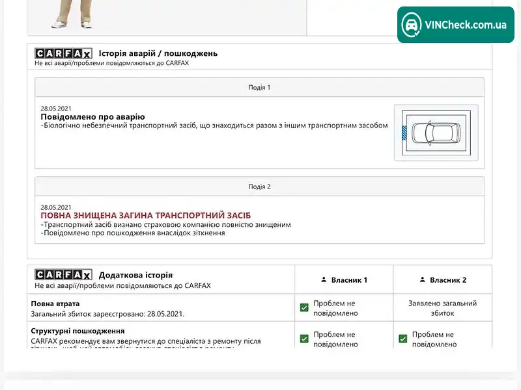521x390 pixels.
Task: Click heading Історія аварій / пошкоджень
Action: pyautogui.click(x=158, y=53)
